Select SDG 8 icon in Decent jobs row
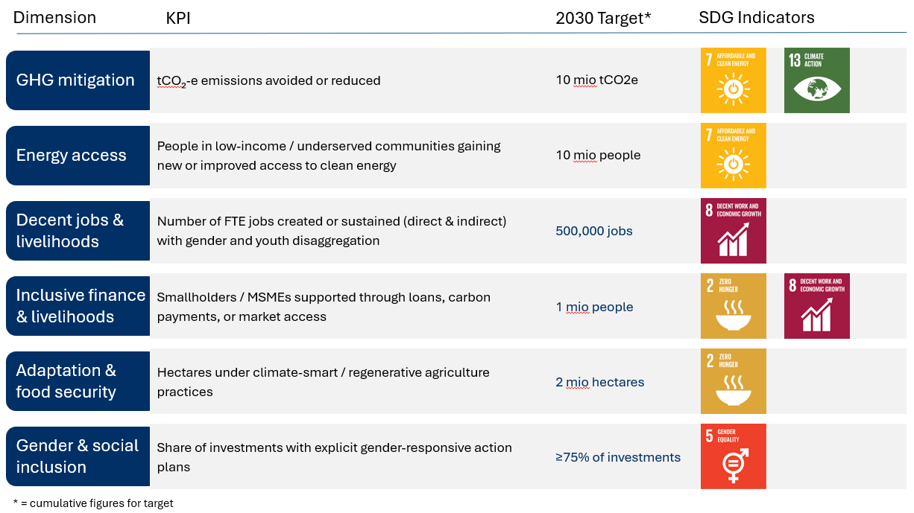914x513 pixels. click(733, 231)
